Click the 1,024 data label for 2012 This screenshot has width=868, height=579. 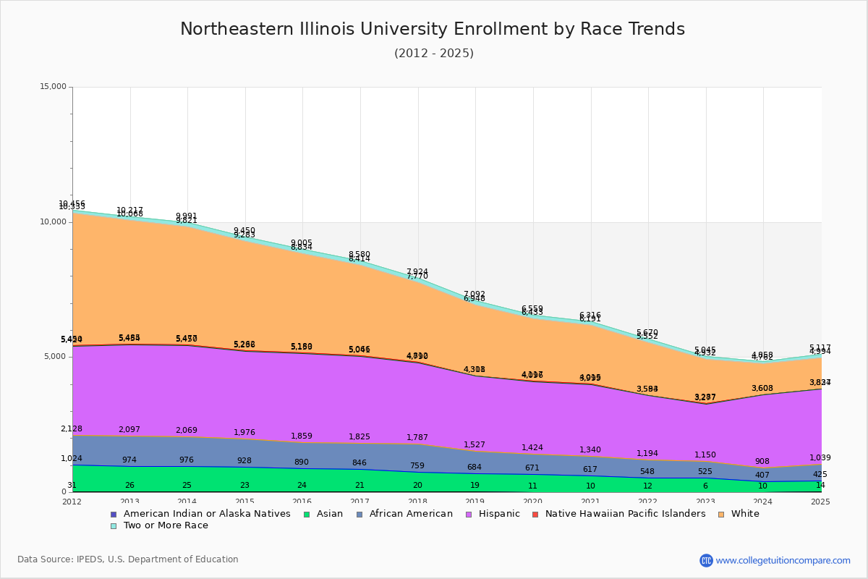pyautogui.click(x=72, y=459)
